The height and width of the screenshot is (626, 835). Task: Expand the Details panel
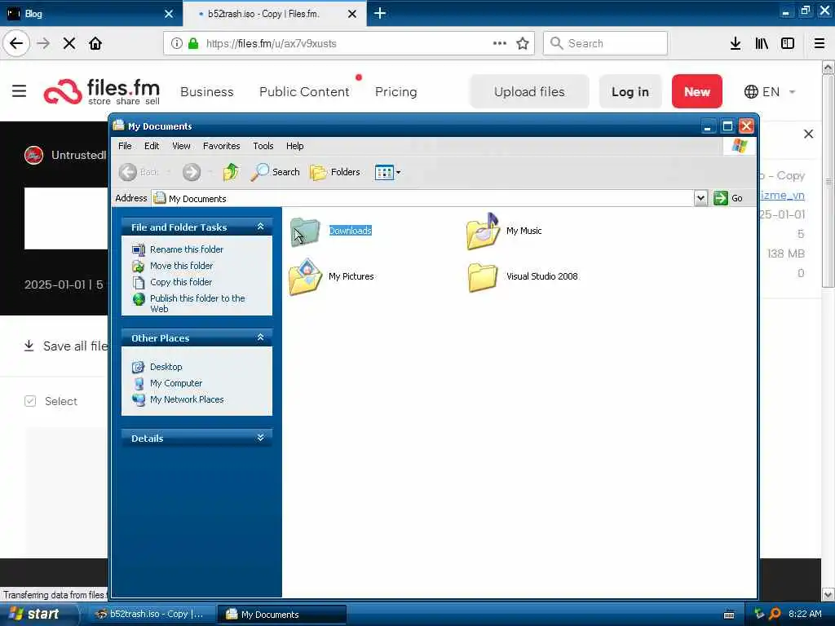point(260,438)
